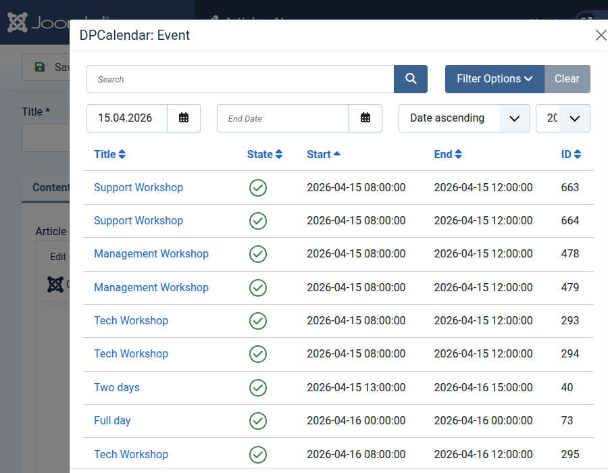Screen dimensions: 608x473
Task: Sort the list by ID column
Action: pos(571,154)
